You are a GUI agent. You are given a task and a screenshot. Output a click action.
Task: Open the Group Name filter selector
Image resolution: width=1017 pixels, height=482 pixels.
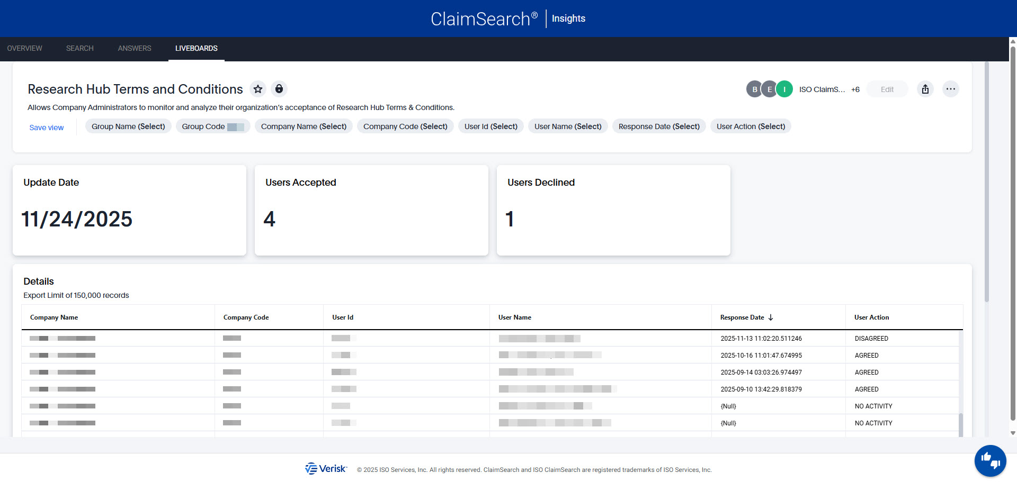pos(128,126)
